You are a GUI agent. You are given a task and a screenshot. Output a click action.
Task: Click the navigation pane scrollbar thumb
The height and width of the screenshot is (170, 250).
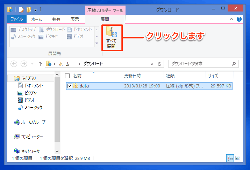coord(57,110)
